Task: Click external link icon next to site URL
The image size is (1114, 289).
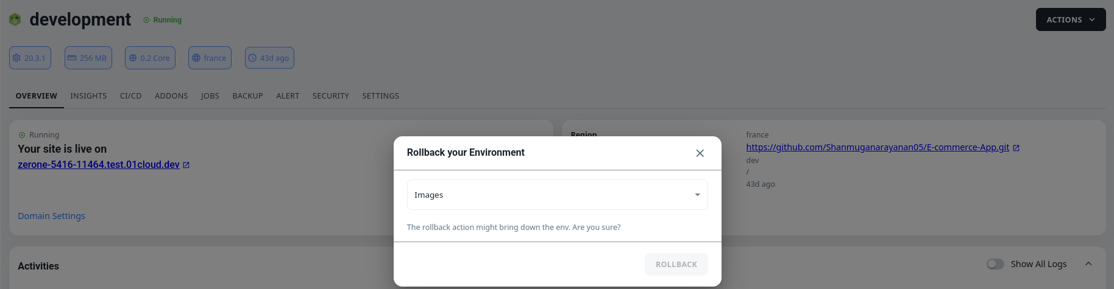Action: point(186,165)
